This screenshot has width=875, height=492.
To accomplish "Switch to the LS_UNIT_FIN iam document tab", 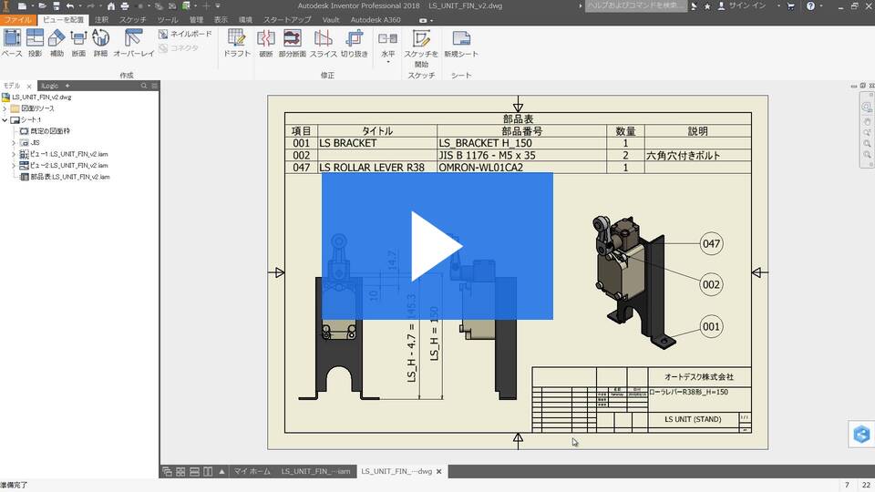I will pyautogui.click(x=315, y=471).
